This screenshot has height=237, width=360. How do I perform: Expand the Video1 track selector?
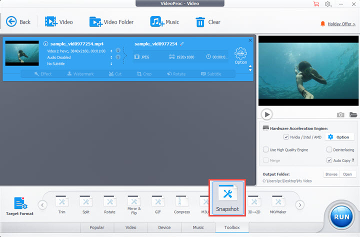tap(111, 51)
